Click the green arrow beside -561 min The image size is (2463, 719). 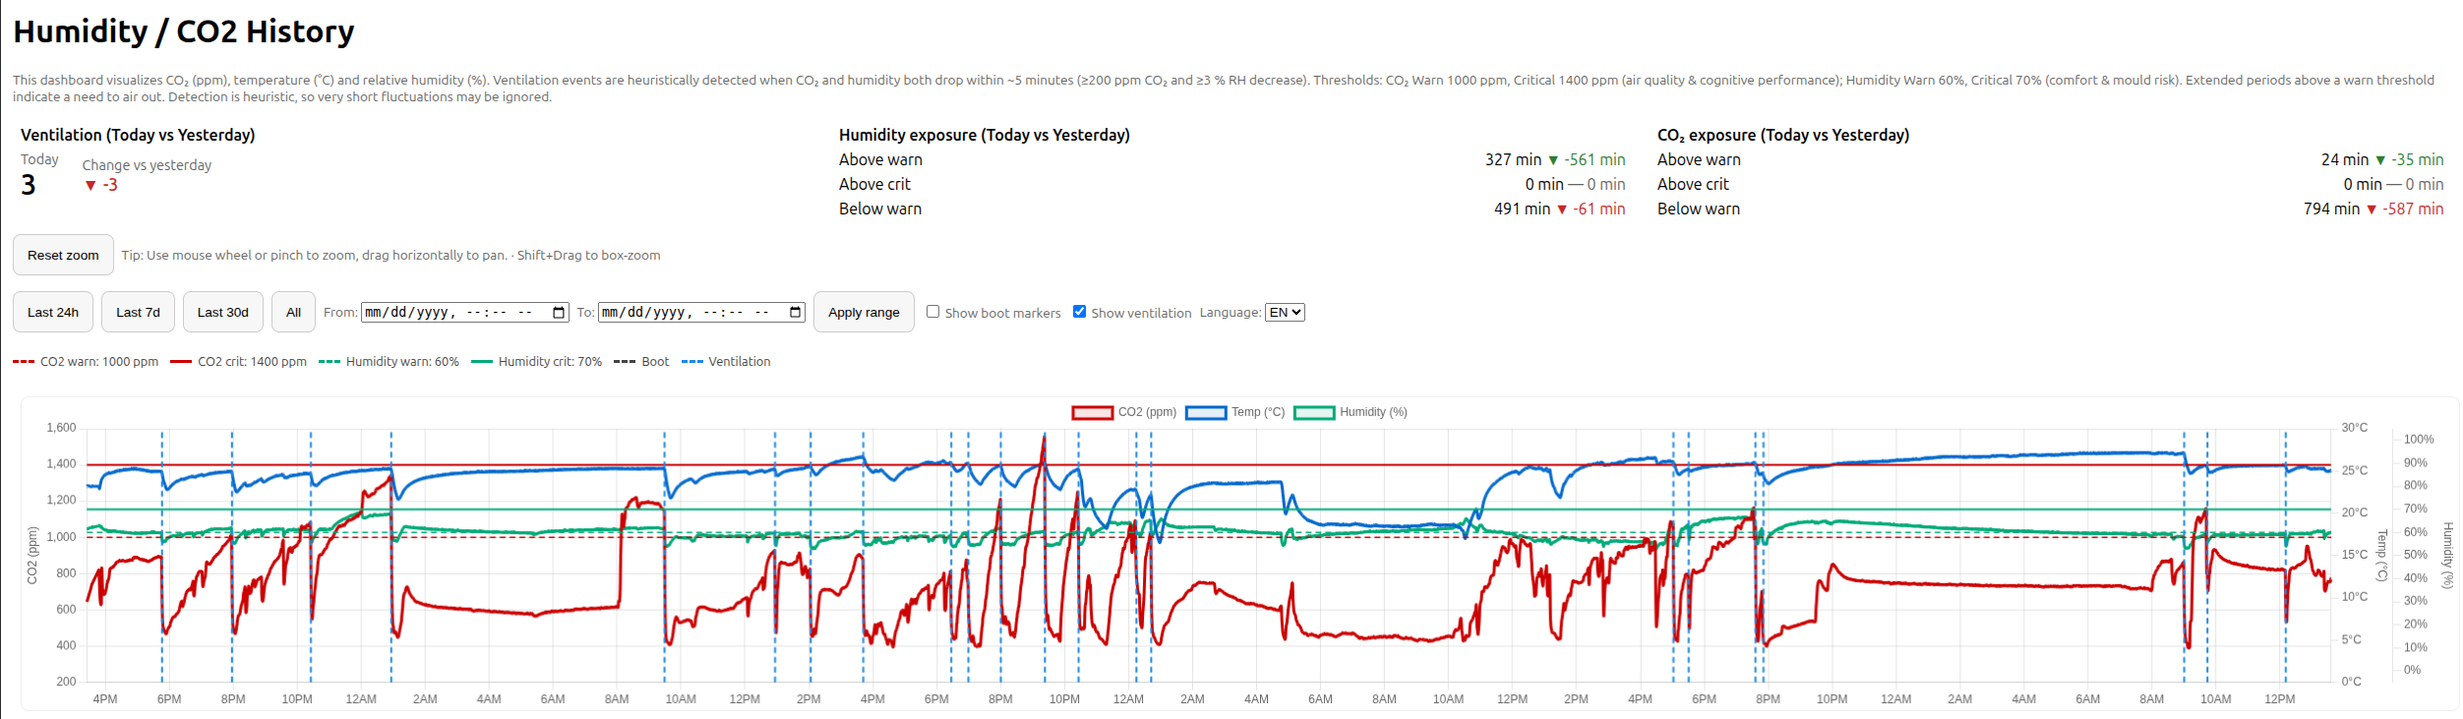click(x=1553, y=160)
